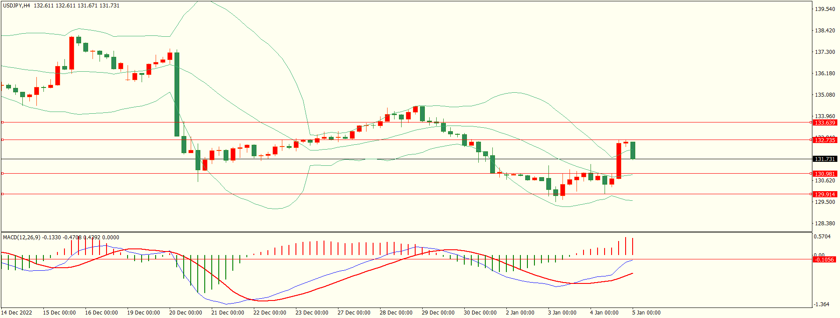840x318 pixels.
Task: Click the 28 Dec 00:00 date label
Action: pyautogui.click(x=396, y=313)
